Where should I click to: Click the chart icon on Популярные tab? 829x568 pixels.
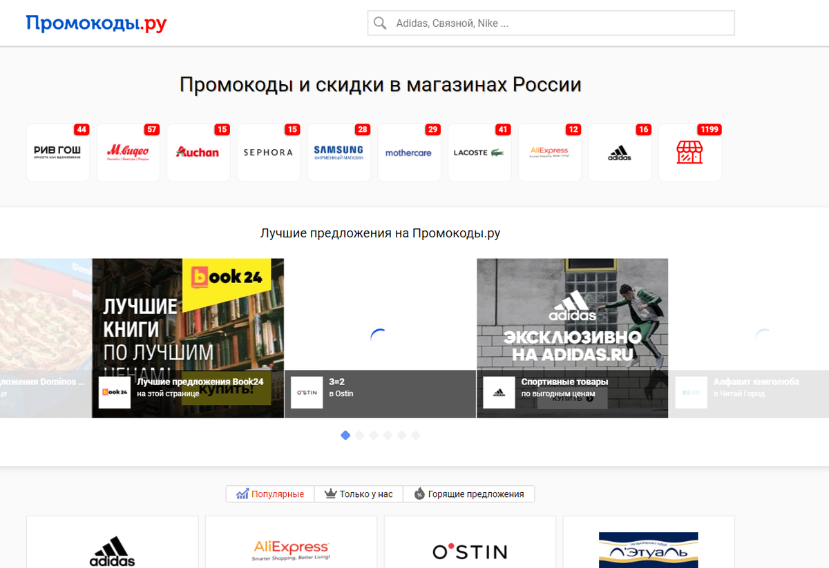click(x=242, y=494)
